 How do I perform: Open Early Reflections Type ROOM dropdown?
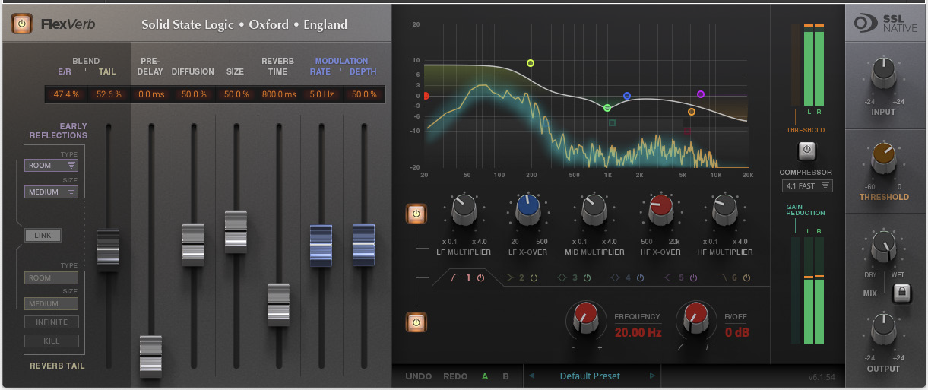click(51, 165)
